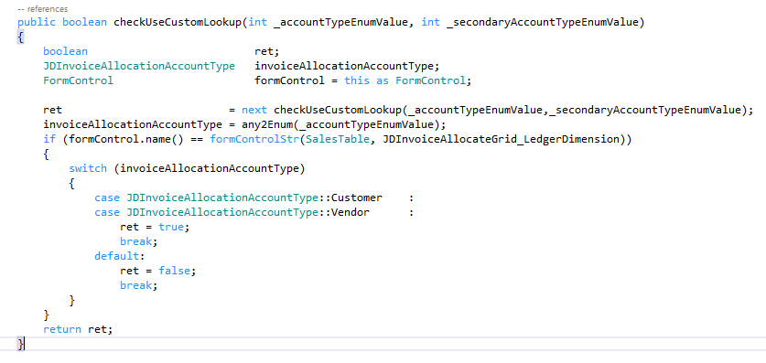Click the 'default:' label
766x363 pixels.
pos(120,256)
